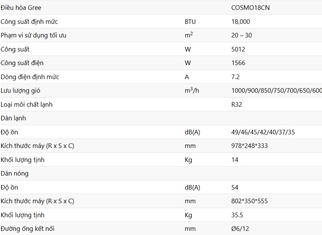The width and height of the screenshot is (322, 235).
Task: Select the Dòng điện định mức label
Action: (x=30, y=77)
